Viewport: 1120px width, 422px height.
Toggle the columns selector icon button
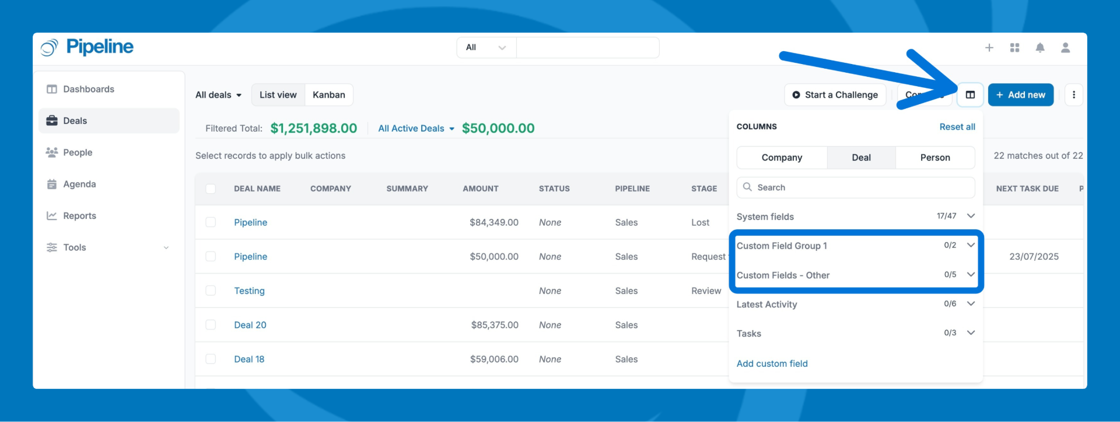[x=970, y=95]
